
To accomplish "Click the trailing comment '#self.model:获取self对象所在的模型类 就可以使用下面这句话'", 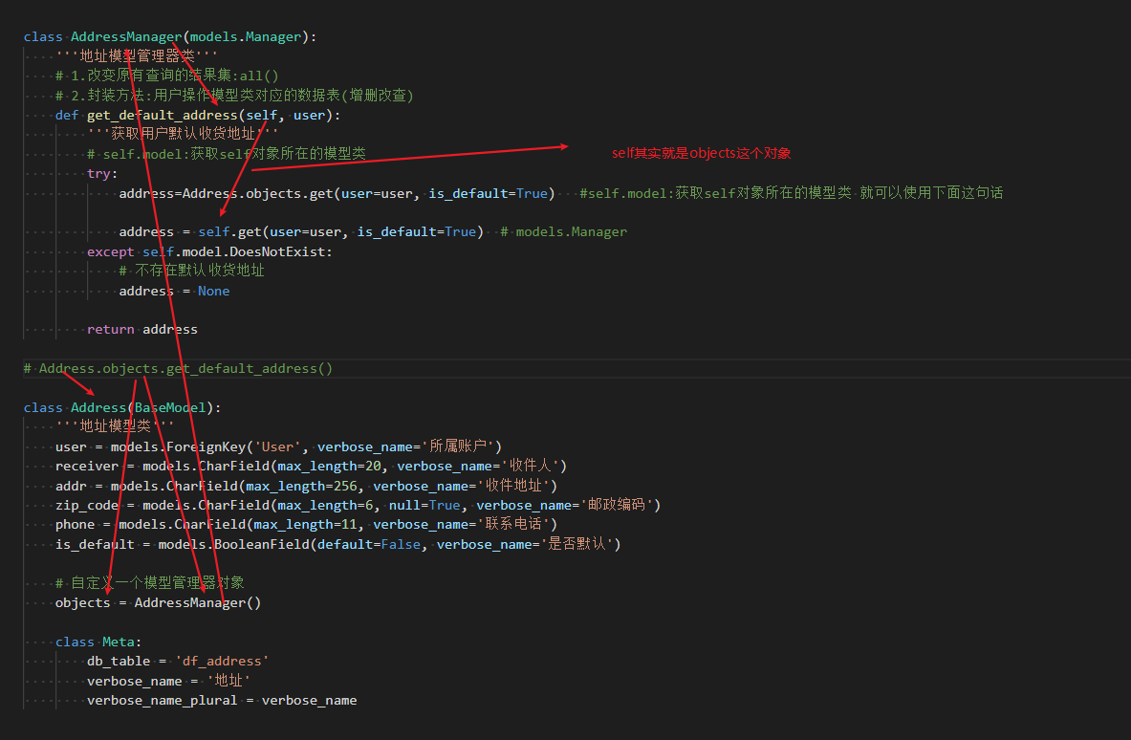I will 792,193.
